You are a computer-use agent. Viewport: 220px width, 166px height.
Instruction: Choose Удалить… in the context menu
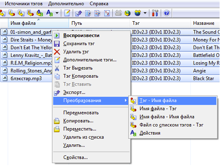click(x=91, y=145)
